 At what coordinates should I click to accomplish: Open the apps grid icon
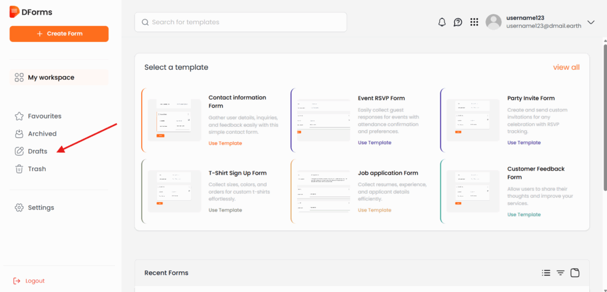pos(474,23)
